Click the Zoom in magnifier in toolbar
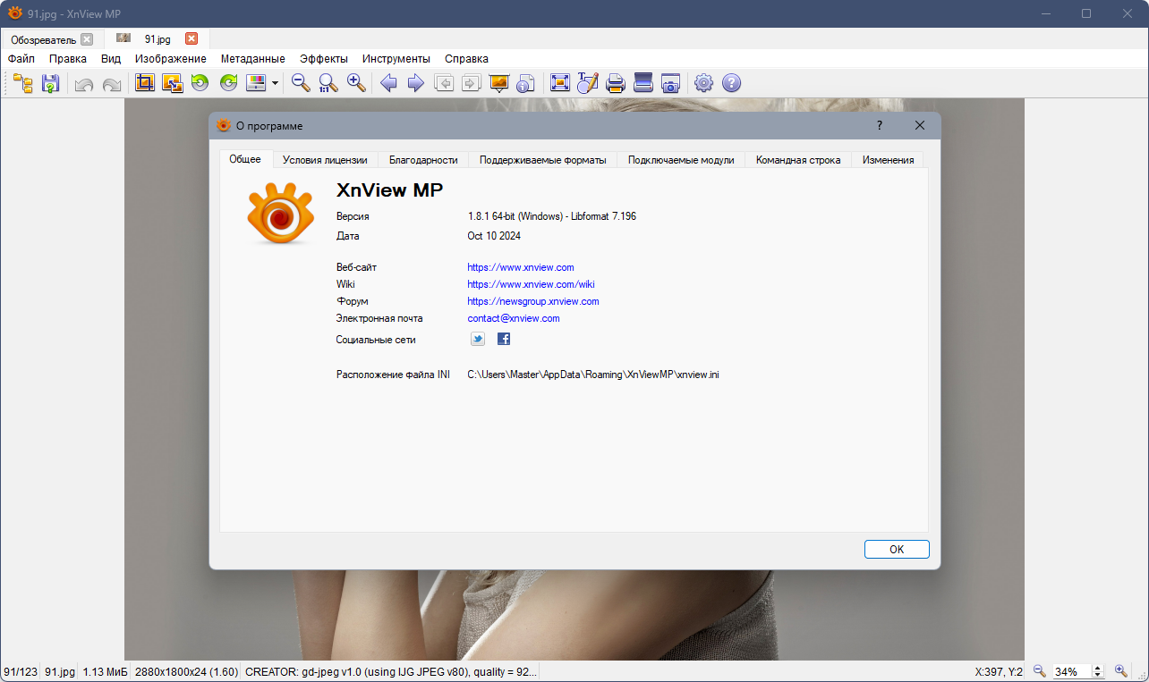 (356, 83)
